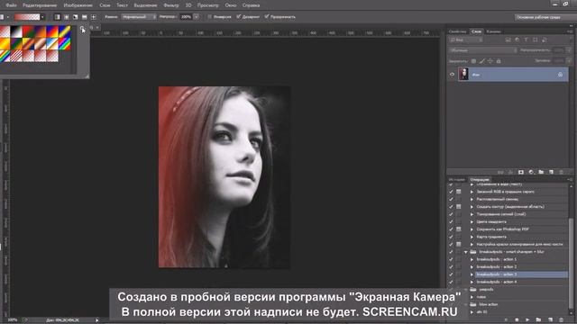The width and height of the screenshot is (577, 324).
Task: Select black-to-white gradient swatch
Action: click(16, 31)
